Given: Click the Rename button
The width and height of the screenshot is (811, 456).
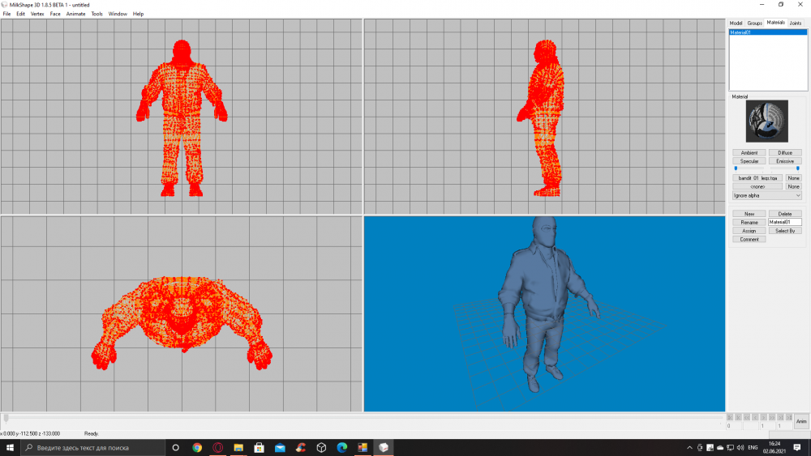Looking at the screenshot, I should 749,222.
